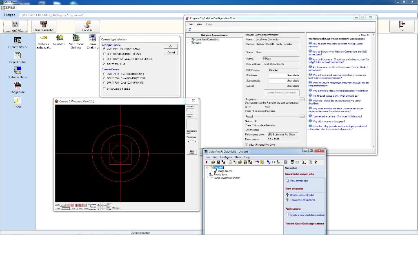418x257 pixels.
Task: Cancel the camera type selection dialog
Action: coord(171,53)
